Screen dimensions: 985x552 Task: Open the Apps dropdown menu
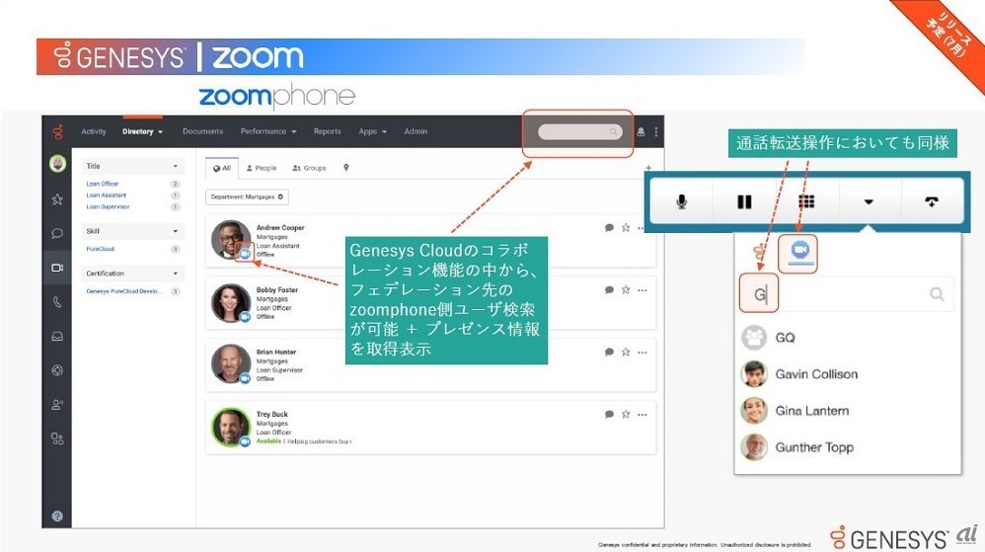372,131
